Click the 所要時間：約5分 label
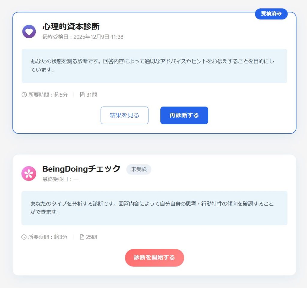Screen dimensions: 307x288 click(x=48, y=95)
